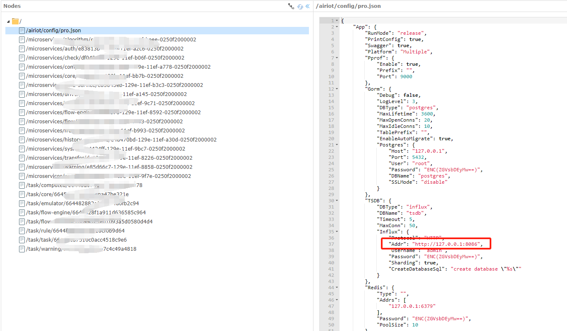Click the "CreateDatabaseSql" line
Image resolution: width=567 pixels, height=331 pixels.
coord(455,269)
